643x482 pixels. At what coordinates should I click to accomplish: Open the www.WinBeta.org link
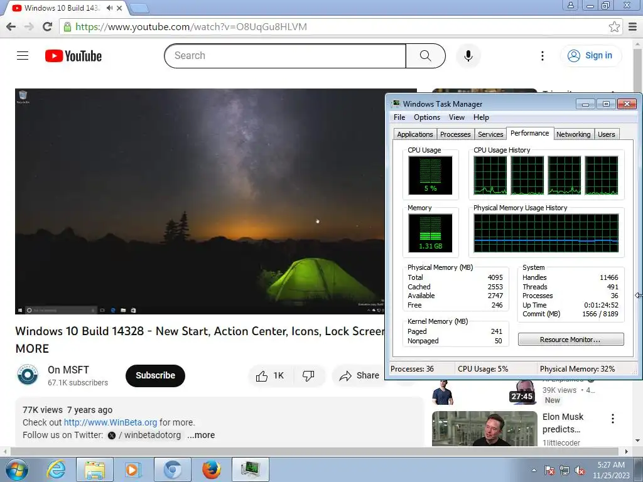point(111,422)
